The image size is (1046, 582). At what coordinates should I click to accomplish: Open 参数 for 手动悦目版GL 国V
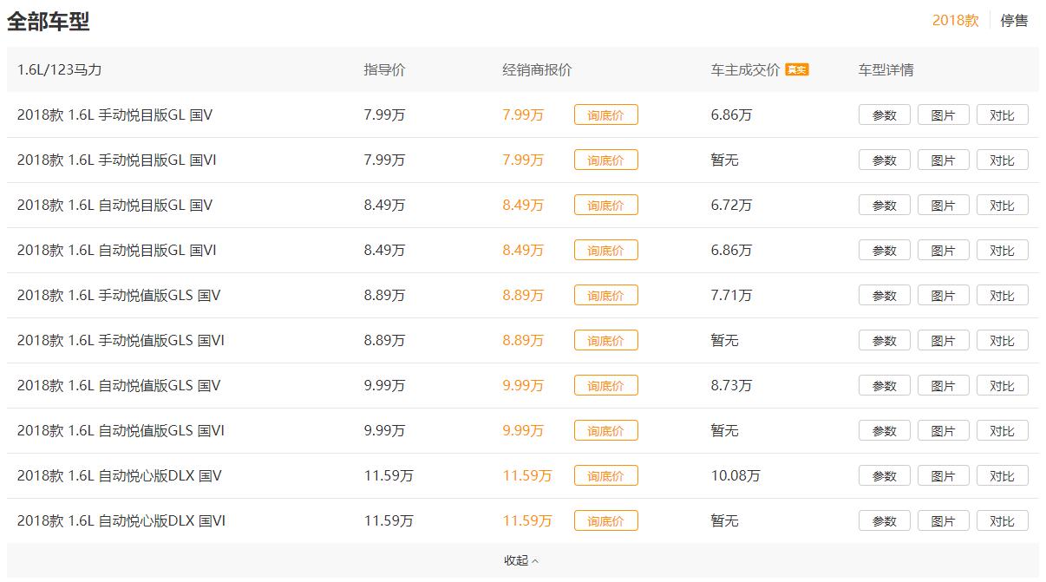tap(884, 114)
